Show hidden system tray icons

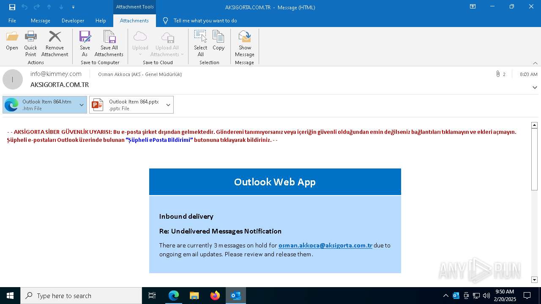446,296
